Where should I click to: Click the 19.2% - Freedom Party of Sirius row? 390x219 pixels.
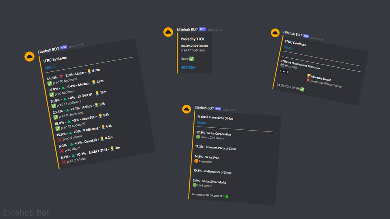pos(216,148)
